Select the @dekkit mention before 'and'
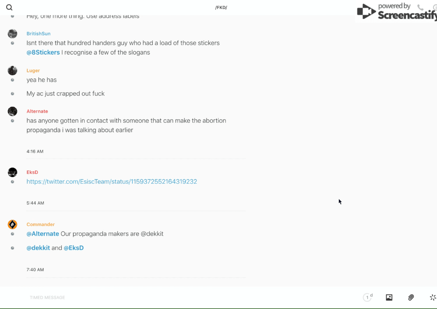The width and height of the screenshot is (437, 309). [x=38, y=248]
